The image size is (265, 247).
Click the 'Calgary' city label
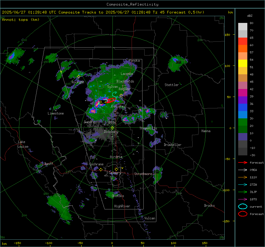click(115, 173)
